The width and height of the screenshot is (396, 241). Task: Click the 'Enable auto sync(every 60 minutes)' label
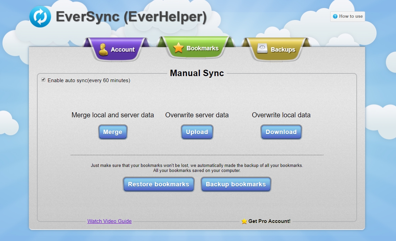point(89,80)
